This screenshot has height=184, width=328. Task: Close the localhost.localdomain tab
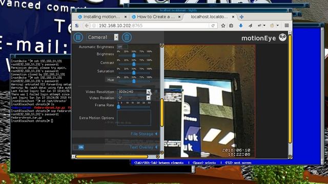tap(234, 17)
